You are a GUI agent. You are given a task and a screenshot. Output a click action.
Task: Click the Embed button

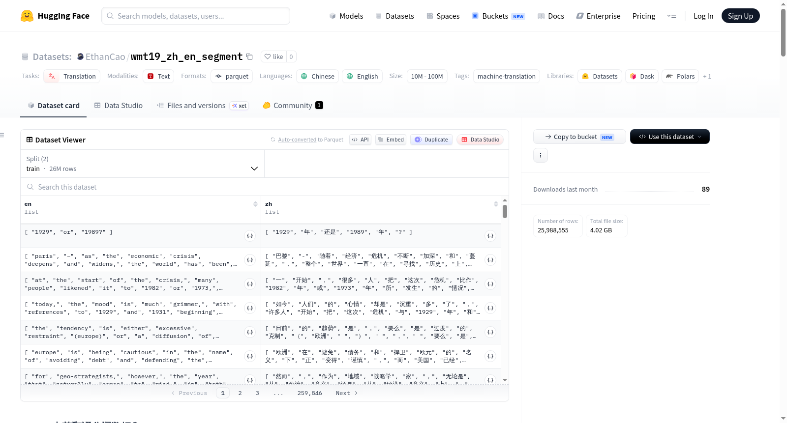coord(391,140)
